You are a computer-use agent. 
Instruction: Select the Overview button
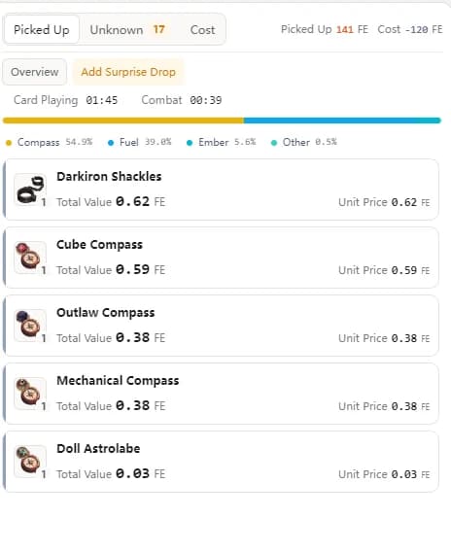point(34,72)
